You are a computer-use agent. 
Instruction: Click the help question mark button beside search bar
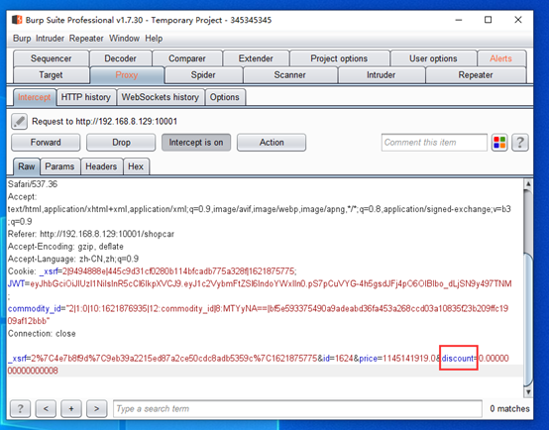(20, 408)
